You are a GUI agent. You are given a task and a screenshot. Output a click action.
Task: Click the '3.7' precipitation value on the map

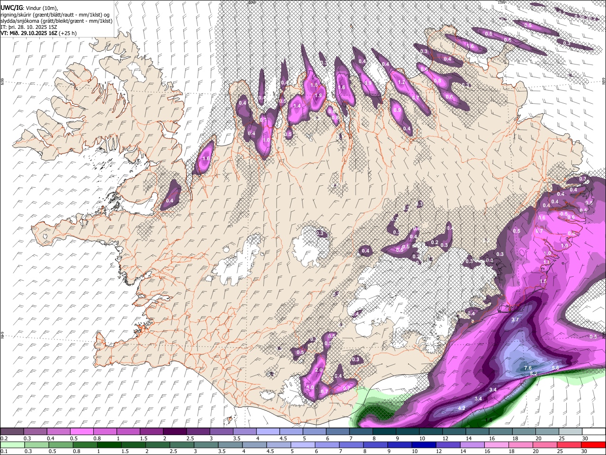(x=516, y=320)
